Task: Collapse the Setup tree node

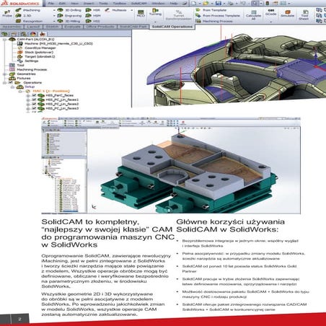Action: tap(12, 87)
